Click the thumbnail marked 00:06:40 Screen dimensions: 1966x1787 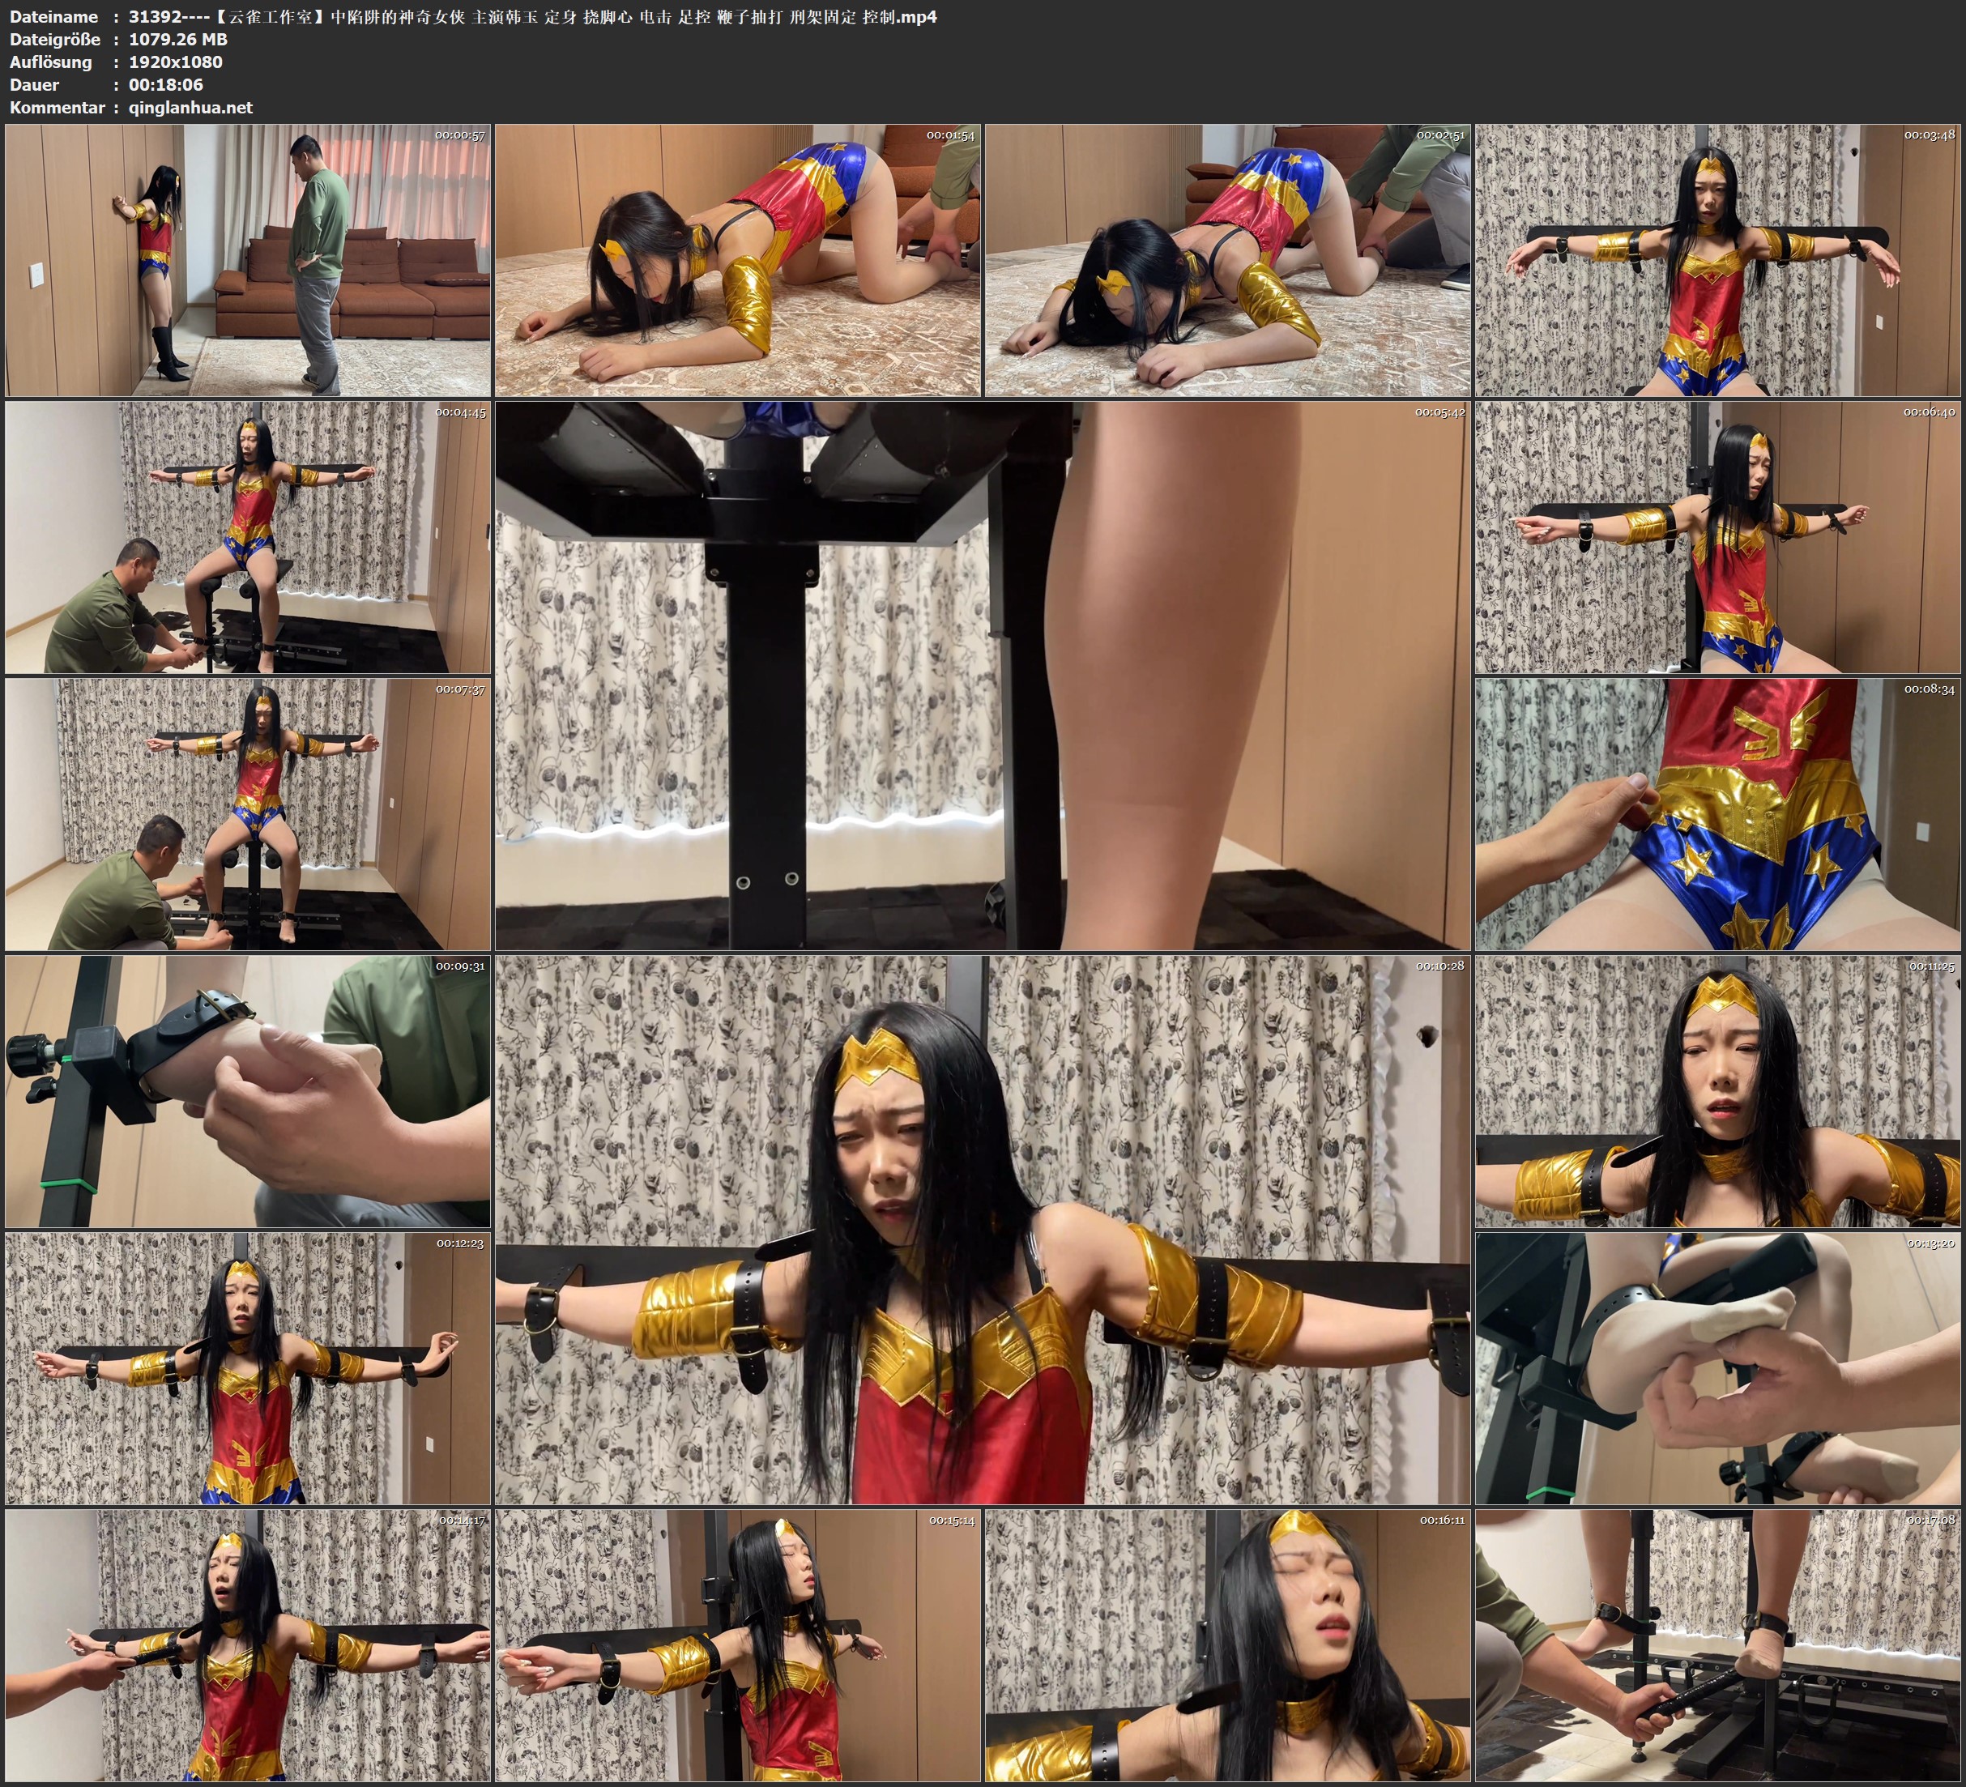point(1717,537)
